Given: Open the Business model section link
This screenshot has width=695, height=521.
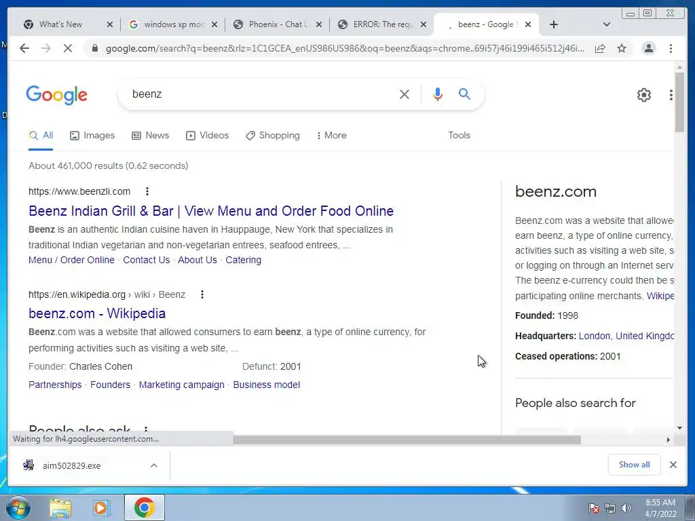Looking at the screenshot, I should coord(266,385).
